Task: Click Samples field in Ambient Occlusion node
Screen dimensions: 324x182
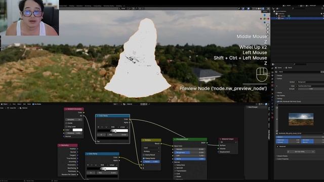Action: click(x=74, y=120)
